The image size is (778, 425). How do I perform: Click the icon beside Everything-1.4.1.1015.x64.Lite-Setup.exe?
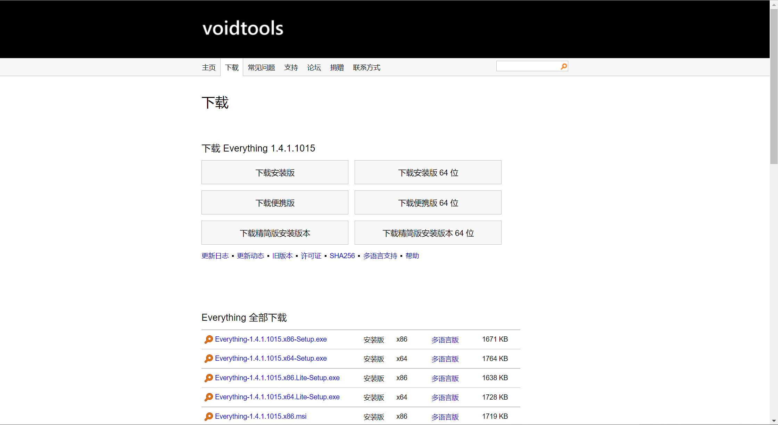pos(209,397)
